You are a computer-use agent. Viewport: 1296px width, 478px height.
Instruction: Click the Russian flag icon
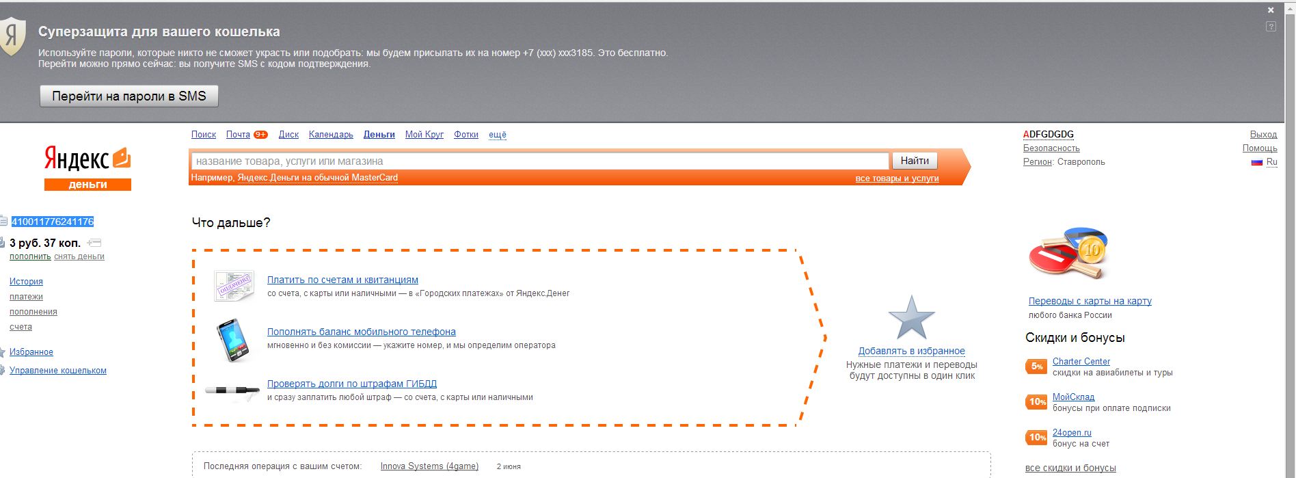point(1256,163)
